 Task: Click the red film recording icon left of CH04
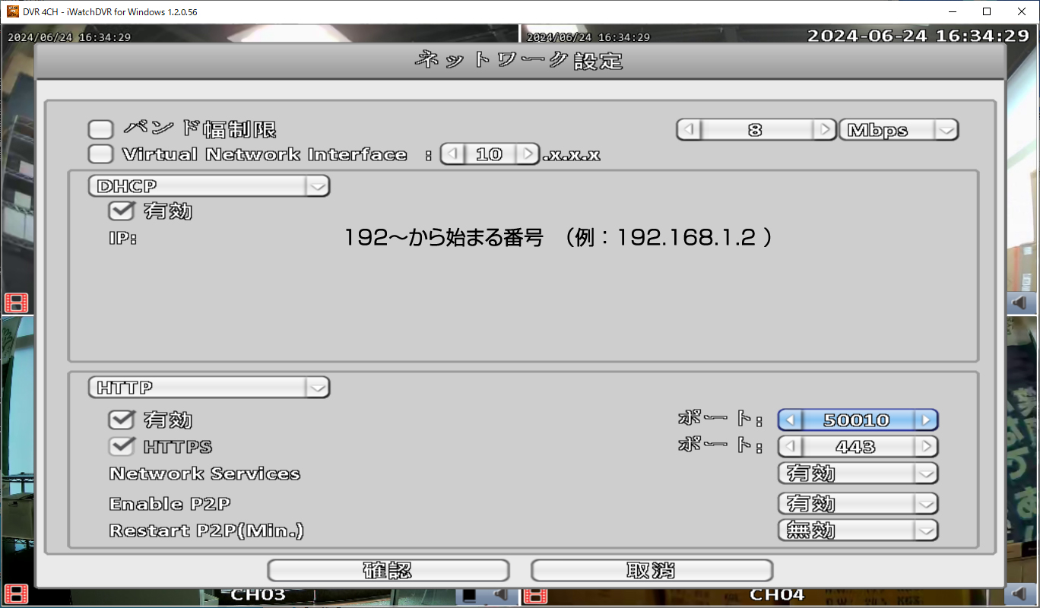click(535, 594)
